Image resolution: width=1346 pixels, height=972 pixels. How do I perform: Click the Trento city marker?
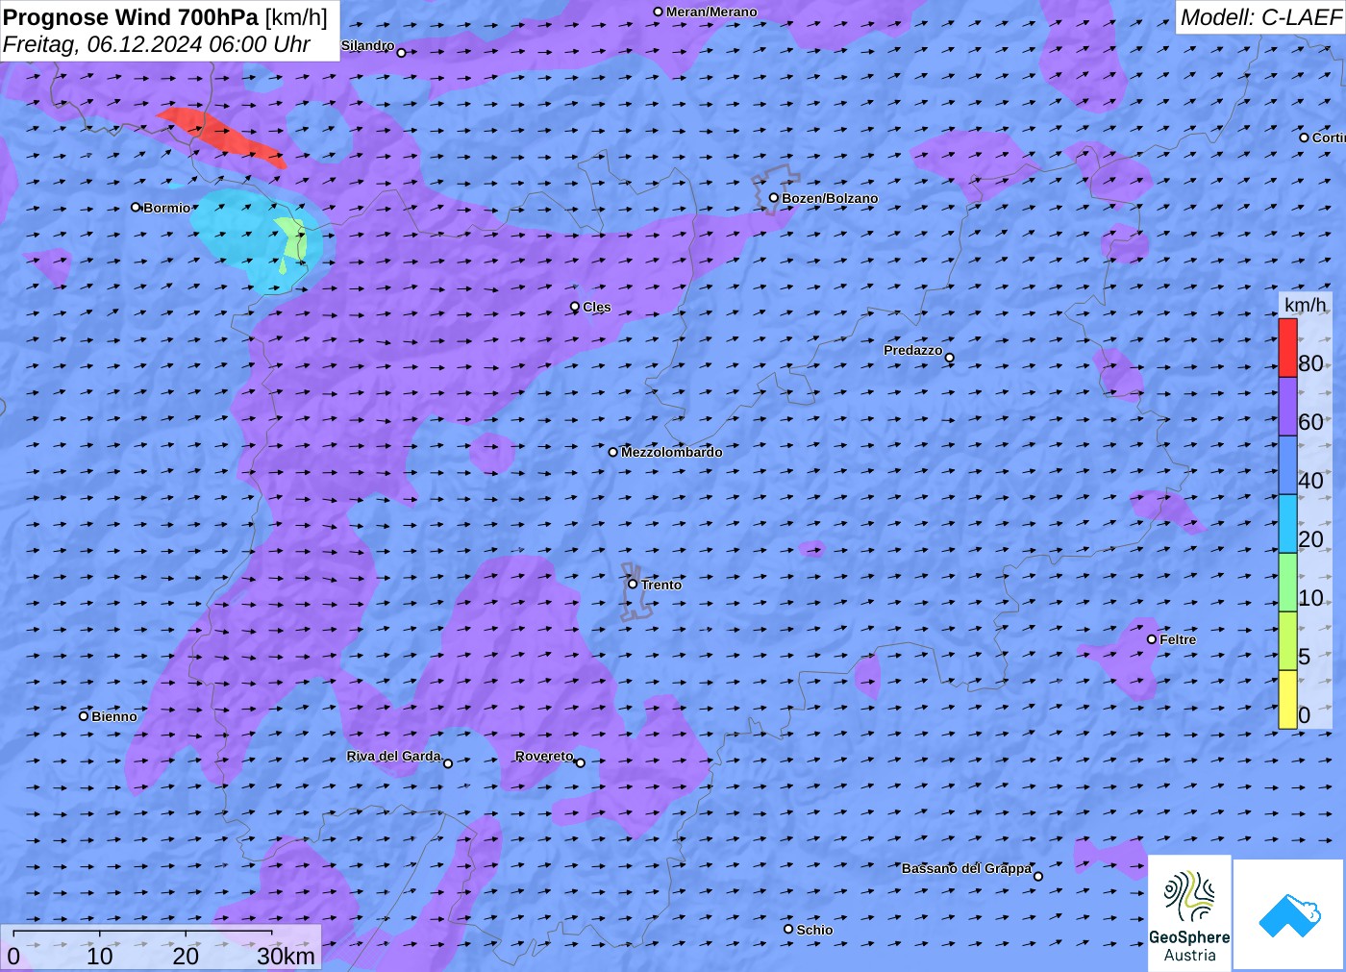pos(633,584)
